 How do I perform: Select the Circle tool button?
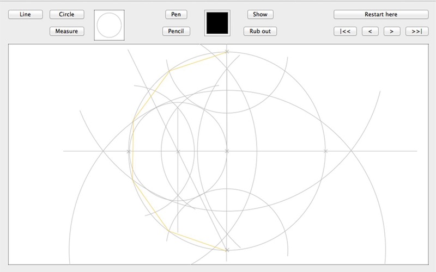[x=66, y=15]
